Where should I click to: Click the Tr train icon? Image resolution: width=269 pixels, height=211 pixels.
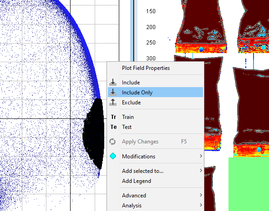tap(113, 117)
